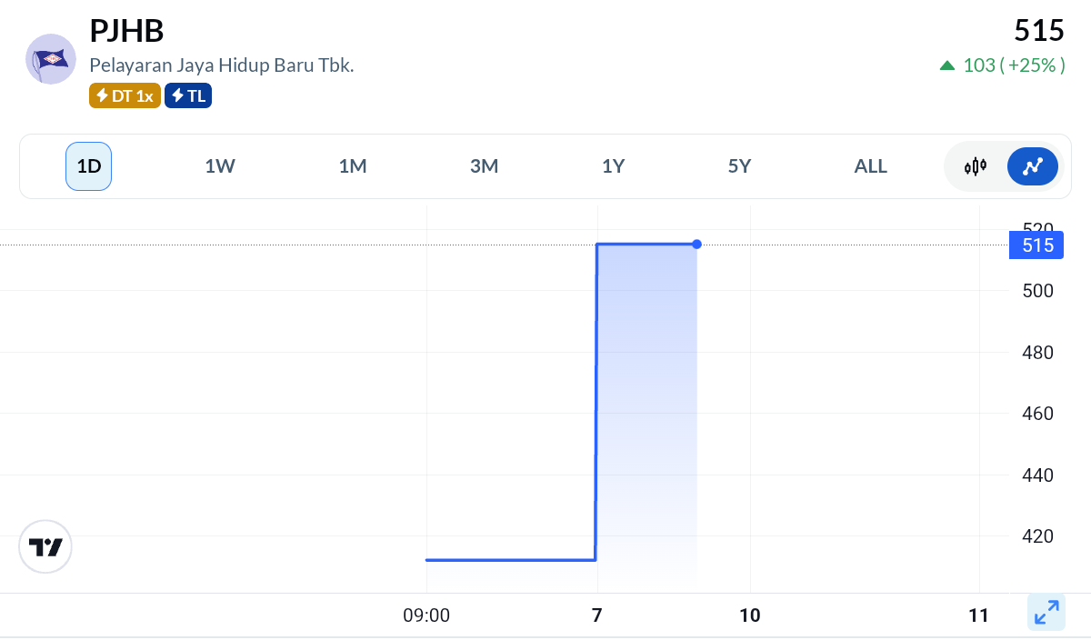
Task: Expand chart to fullscreen
Action: point(1046,612)
